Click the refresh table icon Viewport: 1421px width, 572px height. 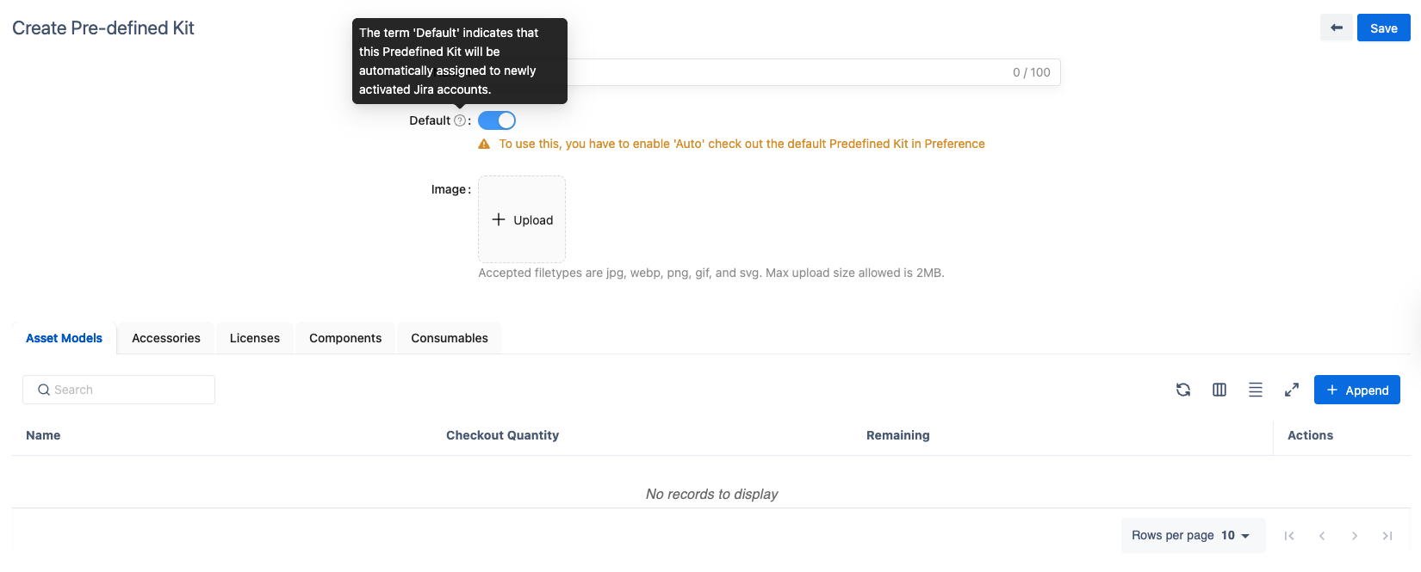[1183, 390]
